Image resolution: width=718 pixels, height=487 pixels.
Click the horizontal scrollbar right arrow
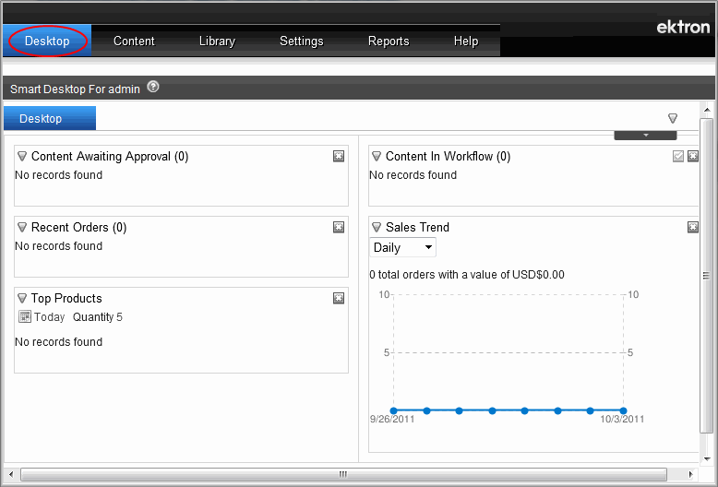pos(690,474)
